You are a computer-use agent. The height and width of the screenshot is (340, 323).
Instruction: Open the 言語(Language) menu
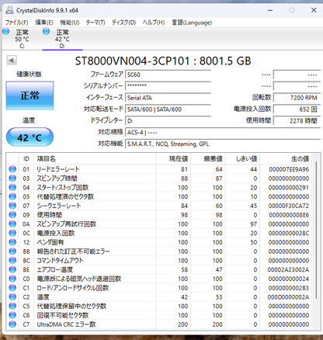(x=192, y=23)
